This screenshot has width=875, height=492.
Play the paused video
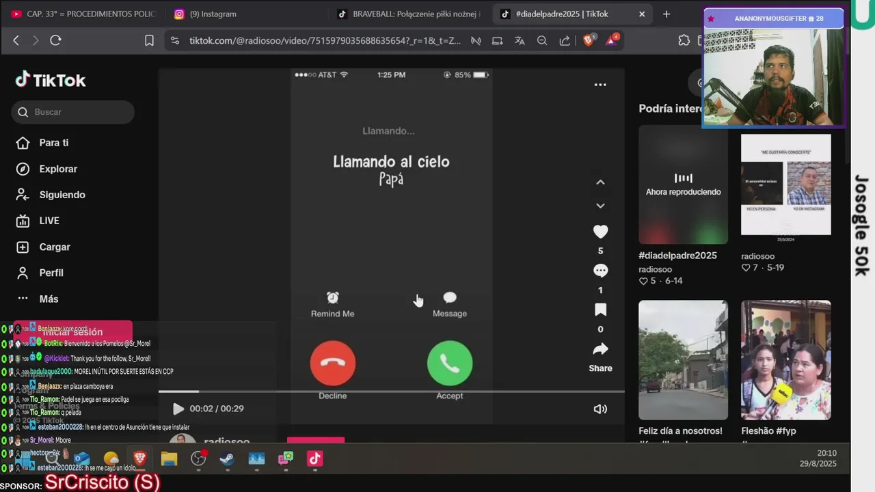point(178,409)
